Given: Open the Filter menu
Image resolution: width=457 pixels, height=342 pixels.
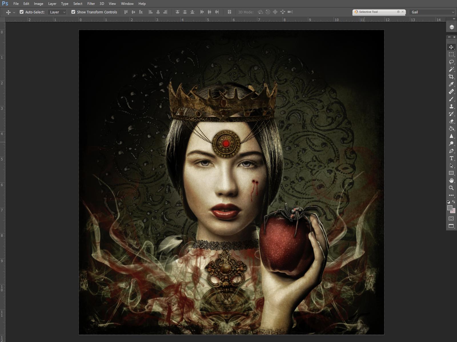Looking at the screenshot, I should coord(91,4).
